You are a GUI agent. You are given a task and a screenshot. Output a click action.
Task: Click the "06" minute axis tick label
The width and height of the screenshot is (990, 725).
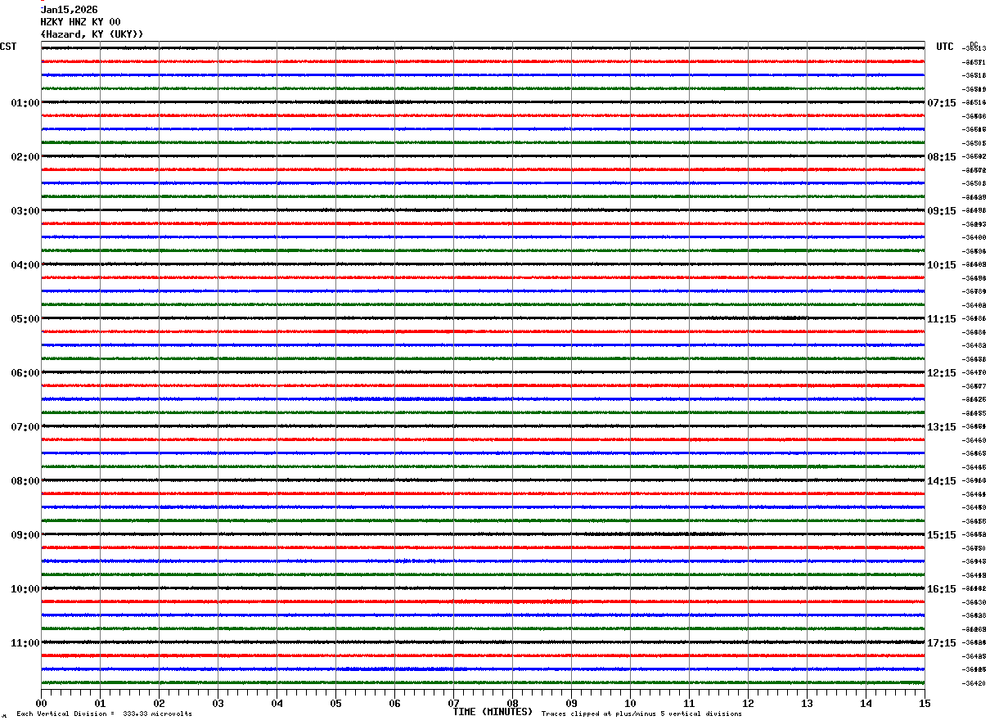point(394,703)
